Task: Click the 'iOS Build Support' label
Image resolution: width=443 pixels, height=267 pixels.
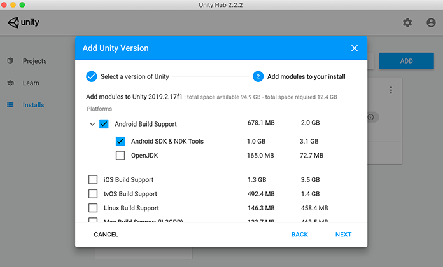Action: (129, 180)
